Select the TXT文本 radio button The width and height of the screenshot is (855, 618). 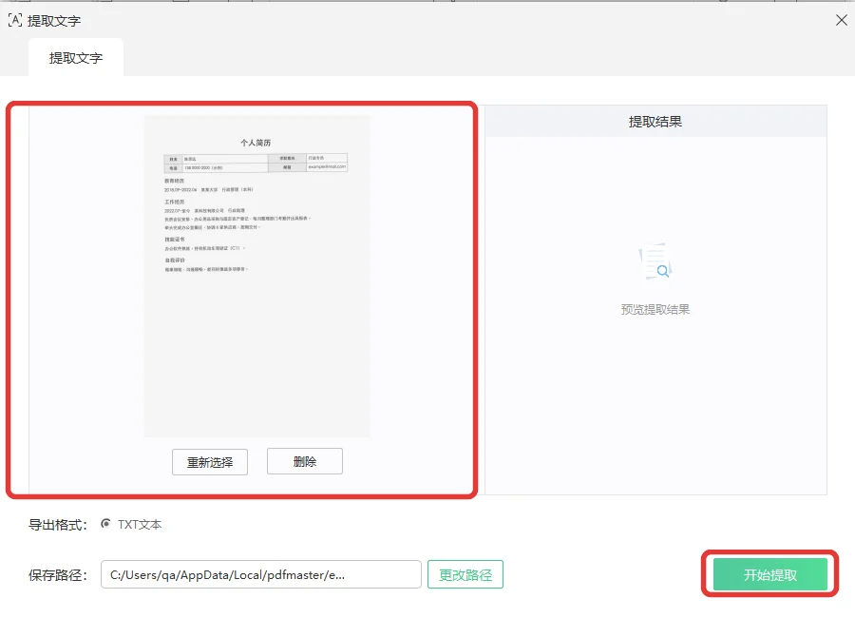coord(105,524)
